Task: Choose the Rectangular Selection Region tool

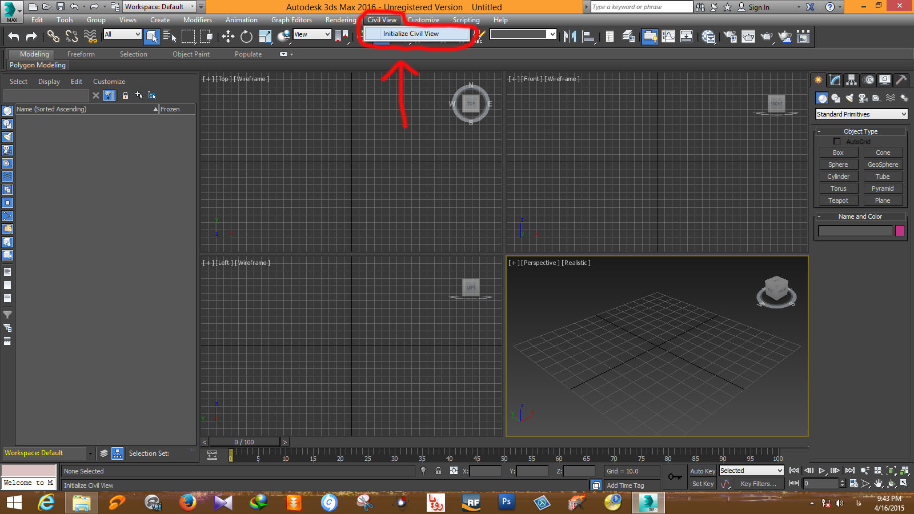Action: 188,37
